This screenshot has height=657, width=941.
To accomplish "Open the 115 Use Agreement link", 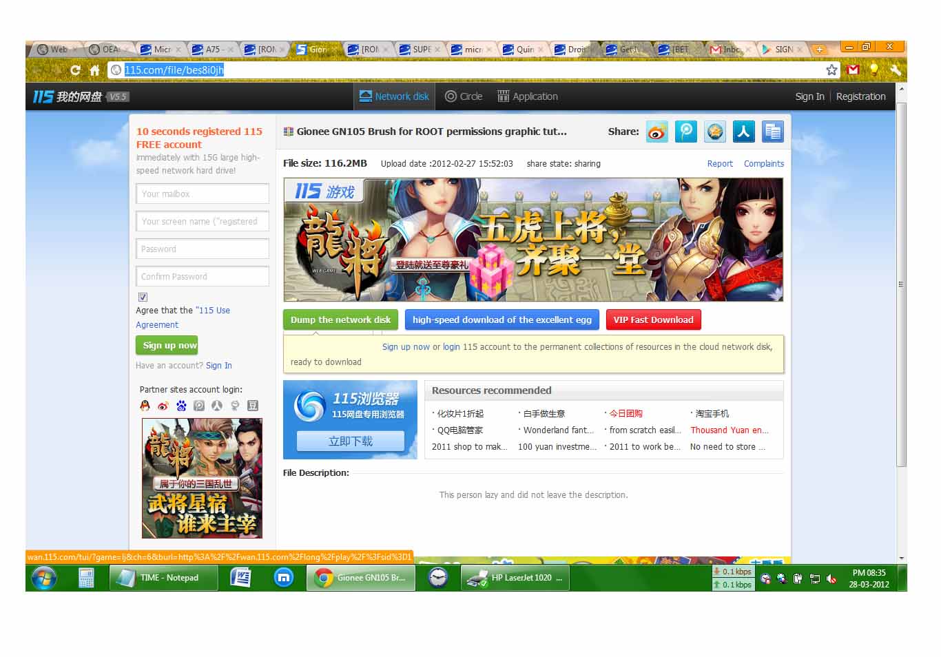I will pos(183,317).
